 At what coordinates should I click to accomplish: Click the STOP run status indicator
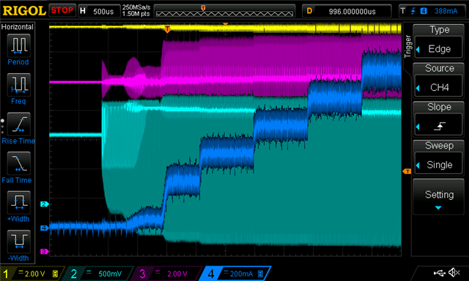(62, 10)
